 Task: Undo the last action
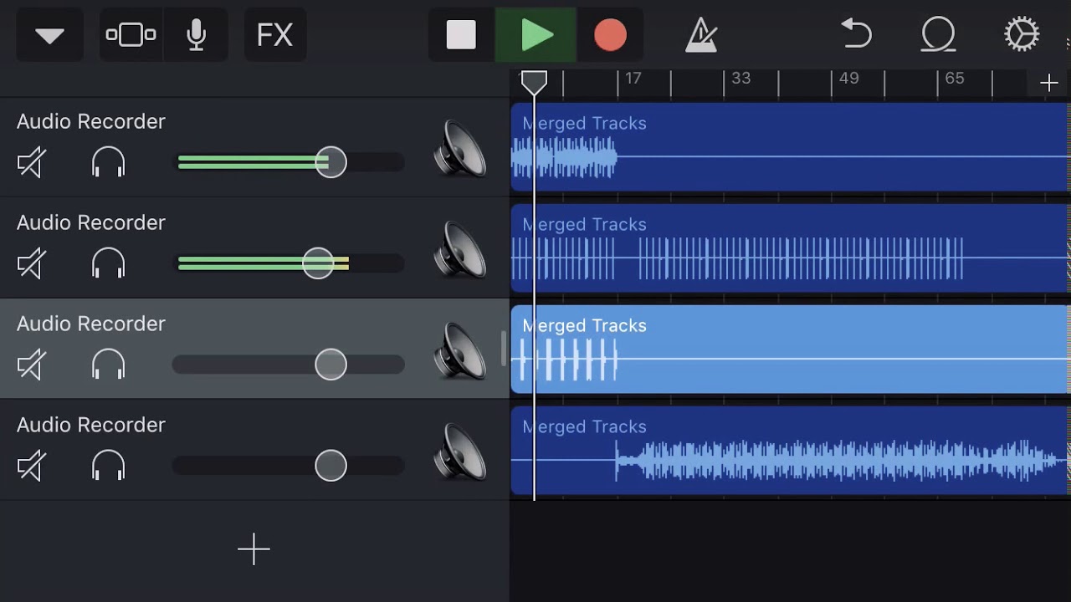(856, 35)
